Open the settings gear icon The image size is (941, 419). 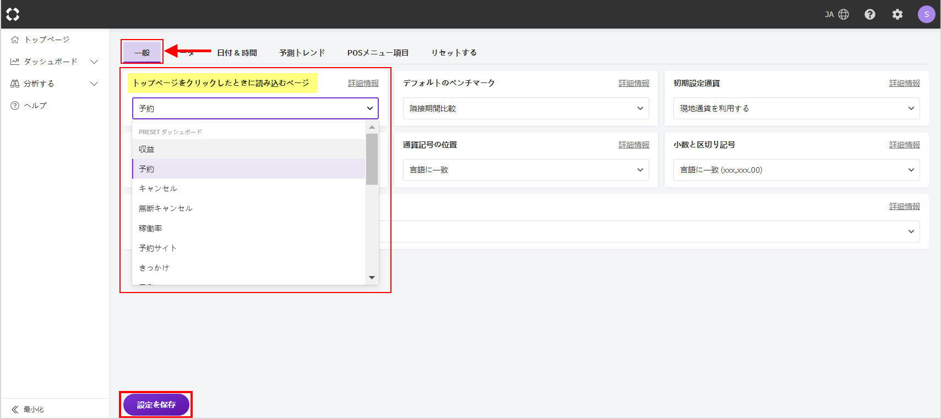tap(898, 14)
